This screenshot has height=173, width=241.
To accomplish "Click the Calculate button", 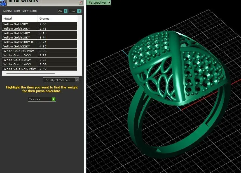I will [x=42, y=99].
